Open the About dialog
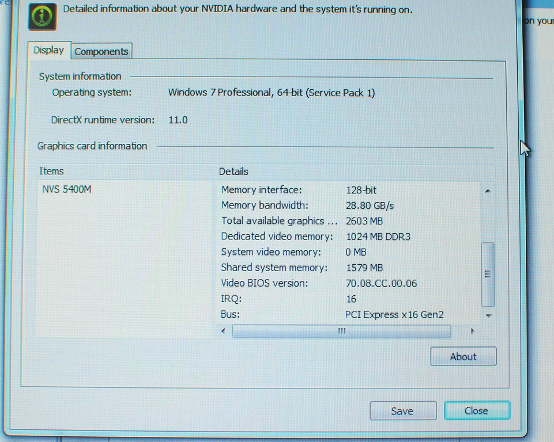The height and width of the screenshot is (442, 554). coord(463,356)
